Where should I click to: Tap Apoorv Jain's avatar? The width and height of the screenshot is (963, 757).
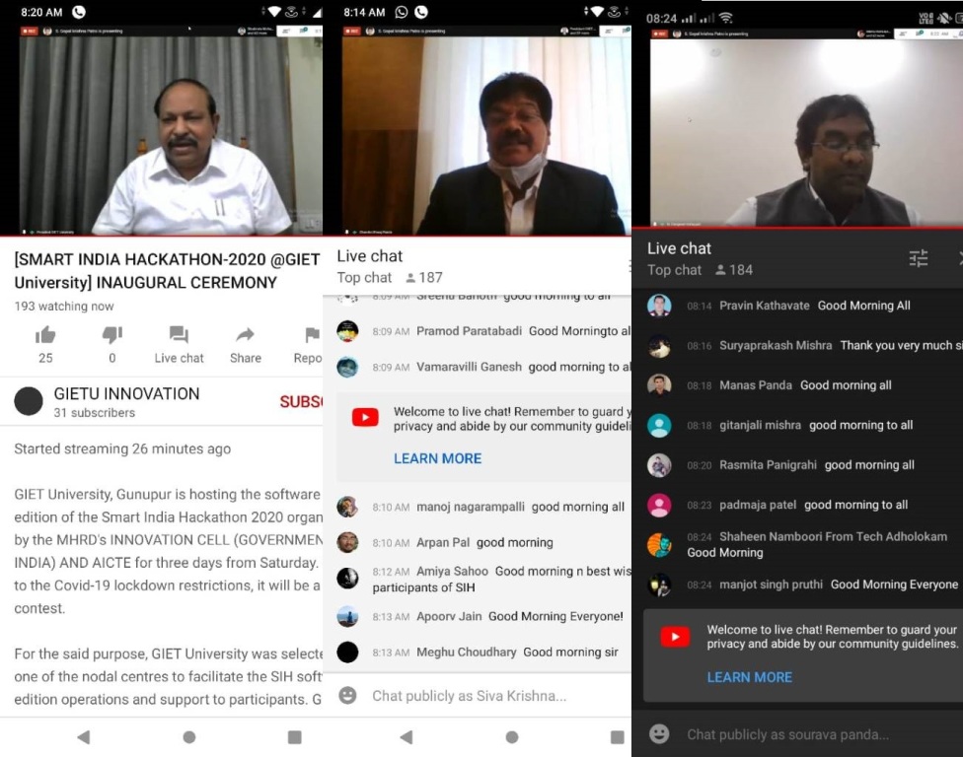347,616
